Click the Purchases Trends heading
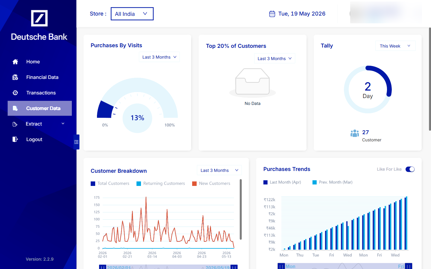The height and width of the screenshot is (269, 431). pyautogui.click(x=287, y=169)
